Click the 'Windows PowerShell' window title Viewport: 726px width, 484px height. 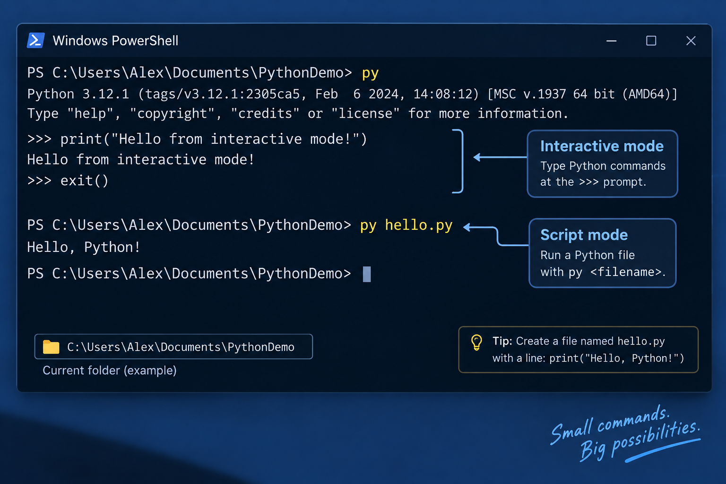pos(116,41)
